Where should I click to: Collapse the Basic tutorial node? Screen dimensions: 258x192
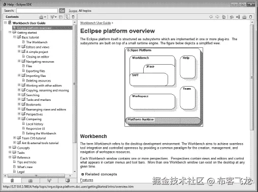(x=14, y=37)
